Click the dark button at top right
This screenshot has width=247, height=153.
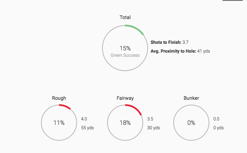click(x=232, y=0)
